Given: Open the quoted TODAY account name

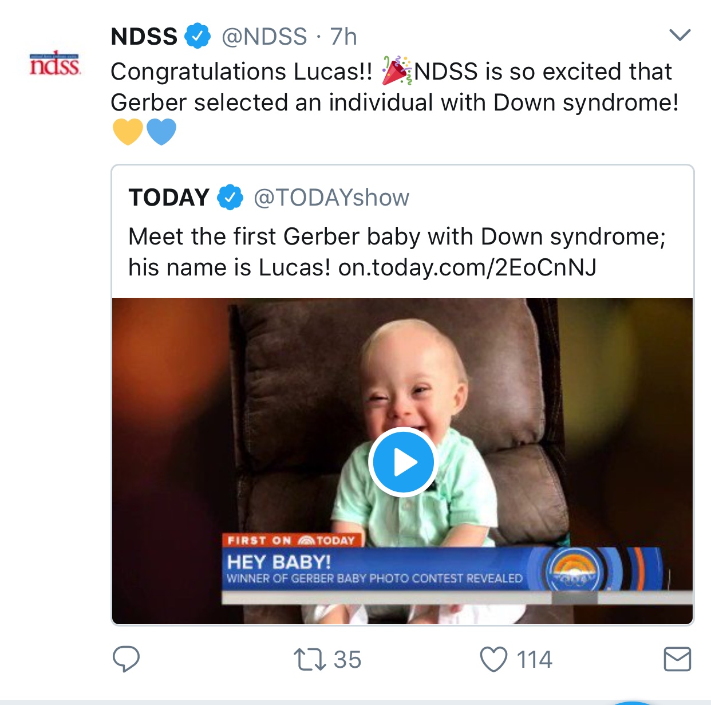Looking at the screenshot, I should [169, 198].
